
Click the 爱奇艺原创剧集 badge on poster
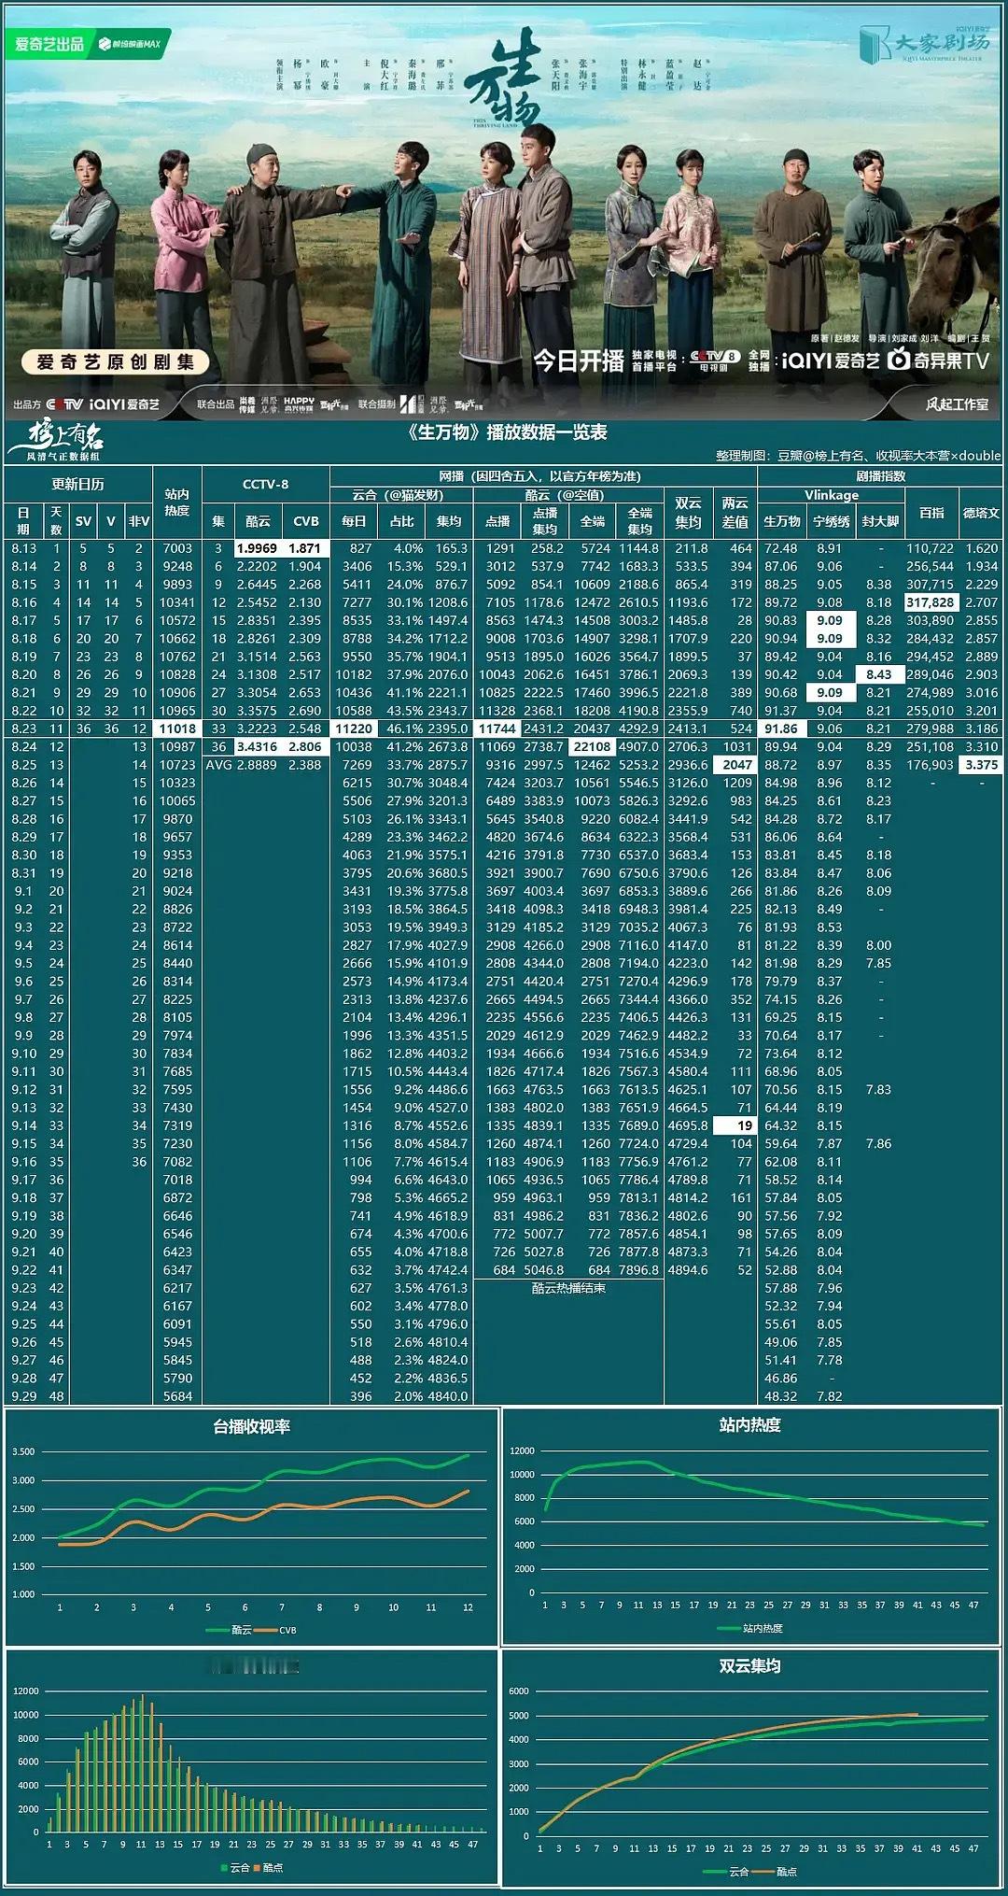115,362
